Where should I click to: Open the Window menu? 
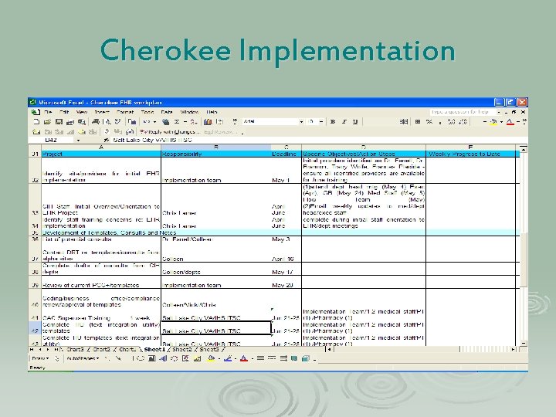(189, 112)
